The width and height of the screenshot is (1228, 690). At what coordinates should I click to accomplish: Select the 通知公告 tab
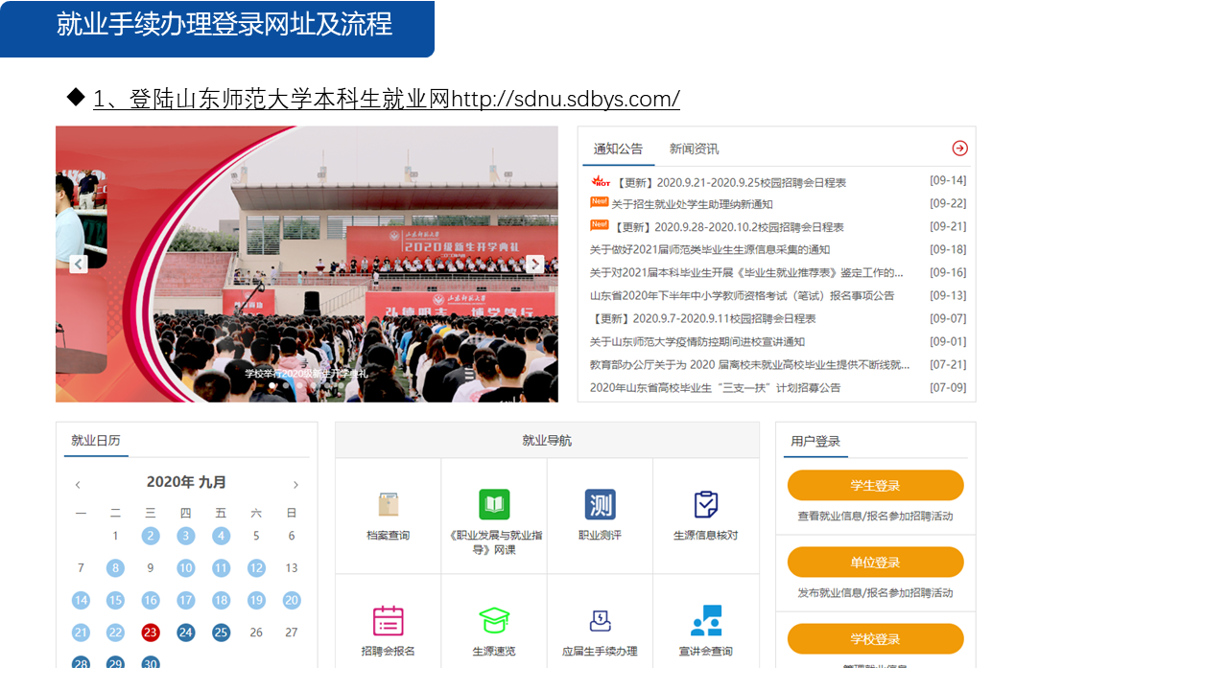click(618, 149)
